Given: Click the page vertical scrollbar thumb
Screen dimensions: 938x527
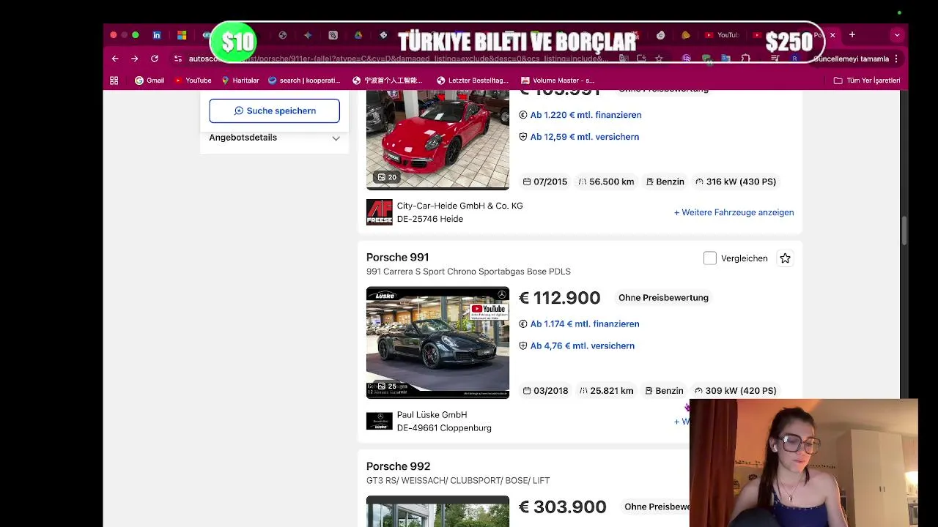Looking at the screenshot, I should tap(904, 231).
